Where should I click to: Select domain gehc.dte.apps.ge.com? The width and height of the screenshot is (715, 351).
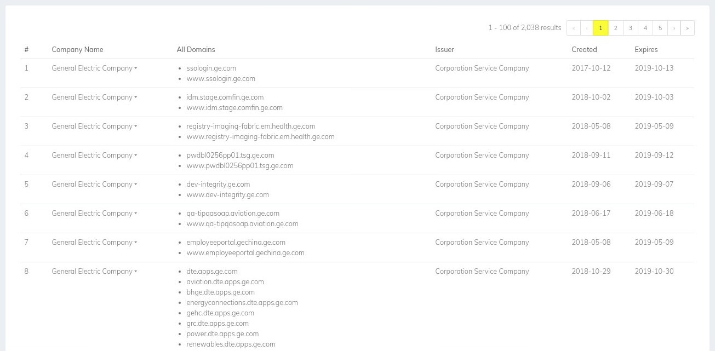tap(220, 313)
